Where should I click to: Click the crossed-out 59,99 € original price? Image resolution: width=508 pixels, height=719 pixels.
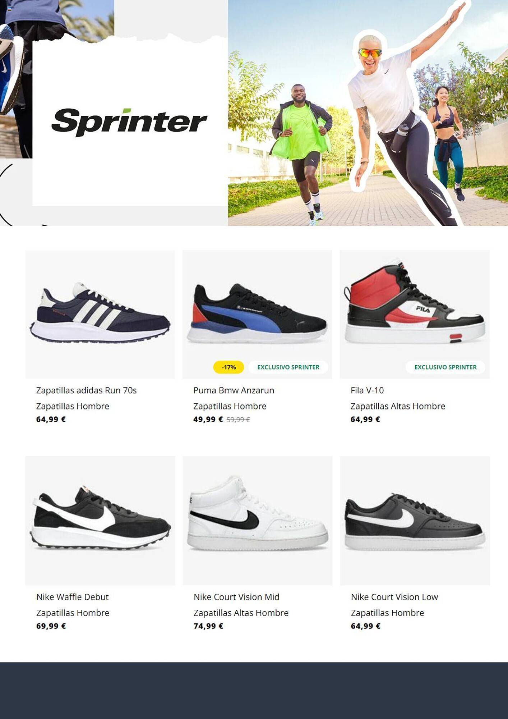(238, 420)
